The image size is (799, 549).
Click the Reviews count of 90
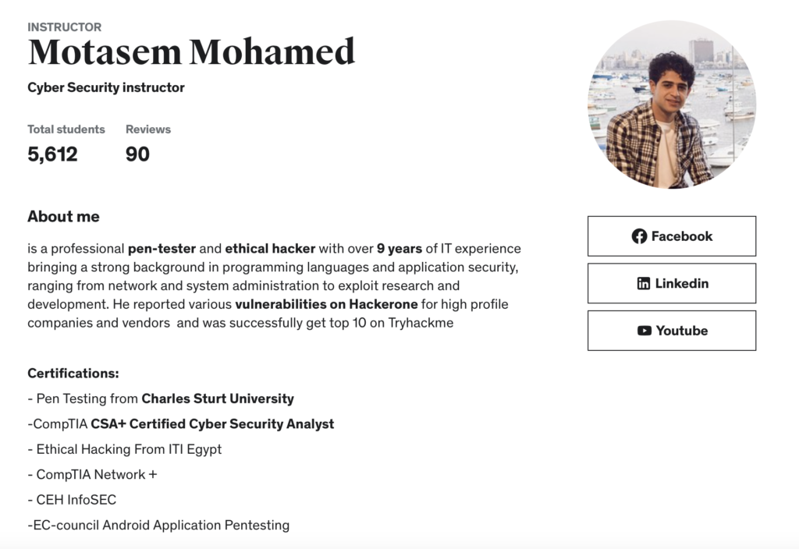tap(137, 154)
